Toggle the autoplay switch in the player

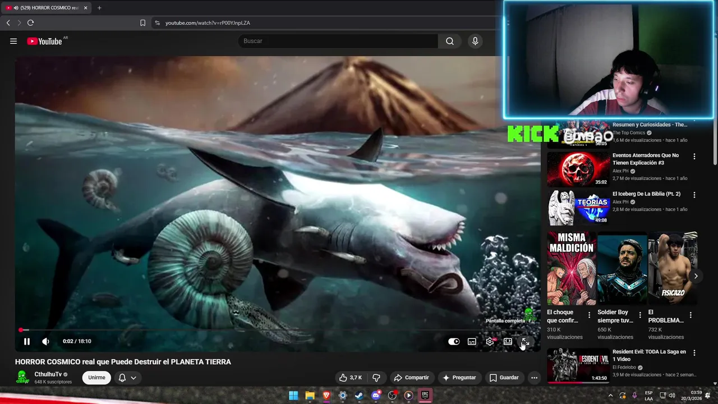[454, 341]
